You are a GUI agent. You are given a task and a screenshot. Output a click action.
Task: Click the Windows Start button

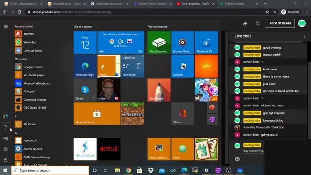[5, 170]
